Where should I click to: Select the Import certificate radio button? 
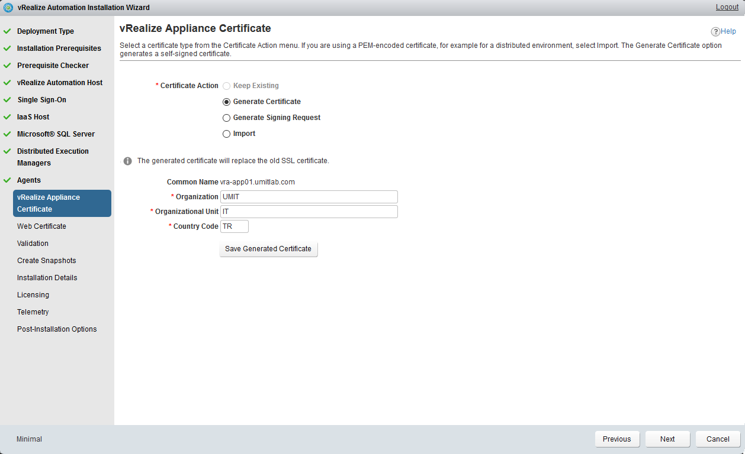tap(227, 134)
